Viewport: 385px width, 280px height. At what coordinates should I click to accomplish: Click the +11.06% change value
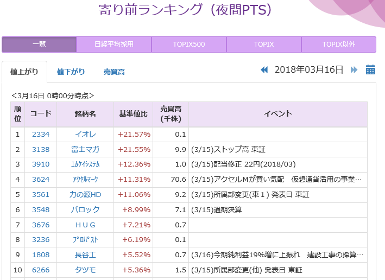point(134,195)
